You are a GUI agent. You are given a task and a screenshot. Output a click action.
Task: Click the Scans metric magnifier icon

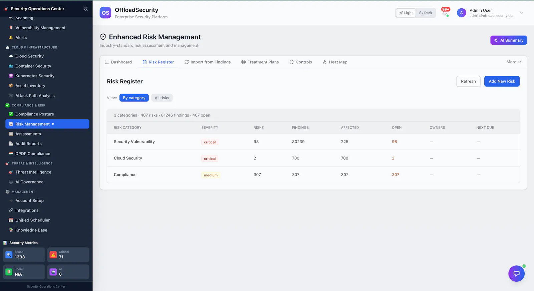click(x=9, y=255)
